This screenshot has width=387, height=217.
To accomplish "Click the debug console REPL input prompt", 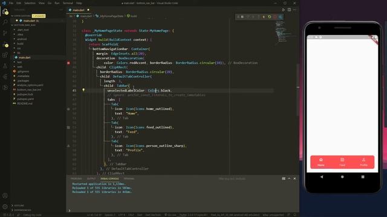I will tap(183, 210).
